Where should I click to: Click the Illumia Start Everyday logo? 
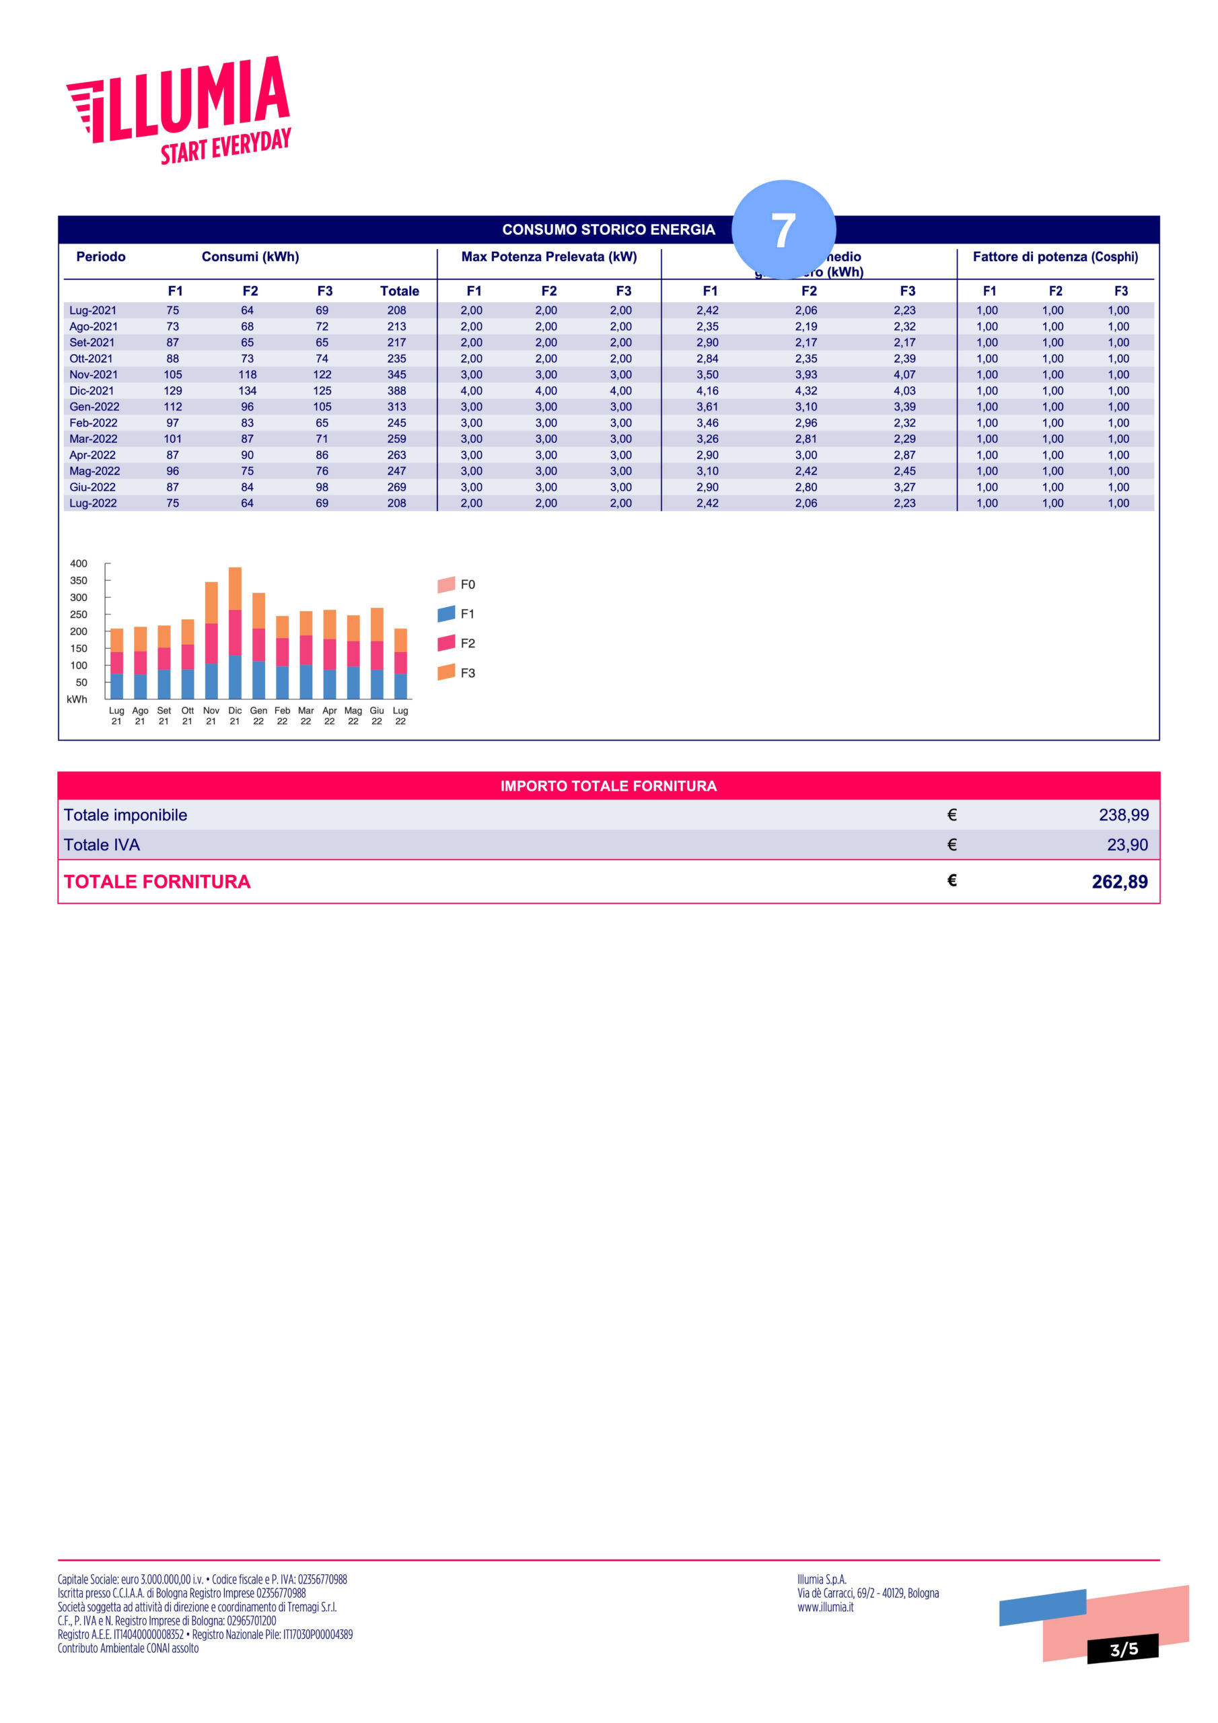click(178, 110)
